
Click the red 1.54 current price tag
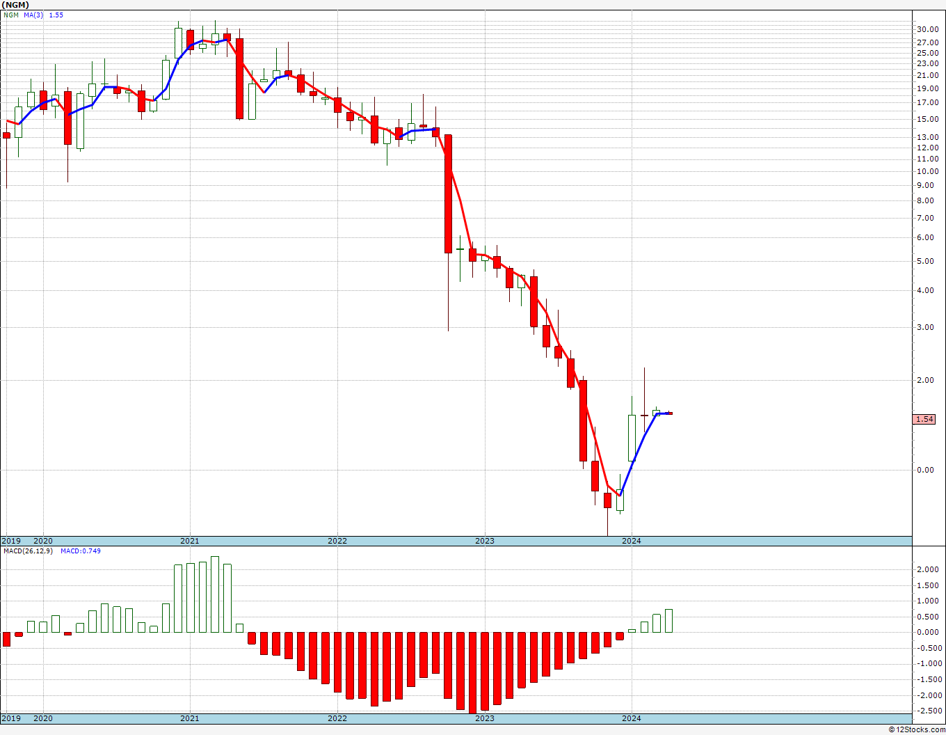924,419
